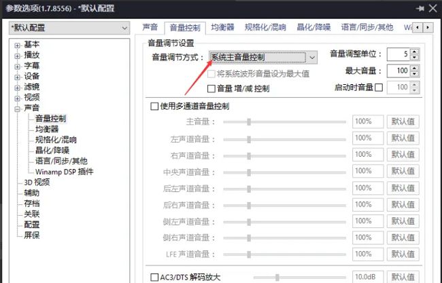Open 配置 settings in tree
The image size is (442, 283).
point(31,225)
